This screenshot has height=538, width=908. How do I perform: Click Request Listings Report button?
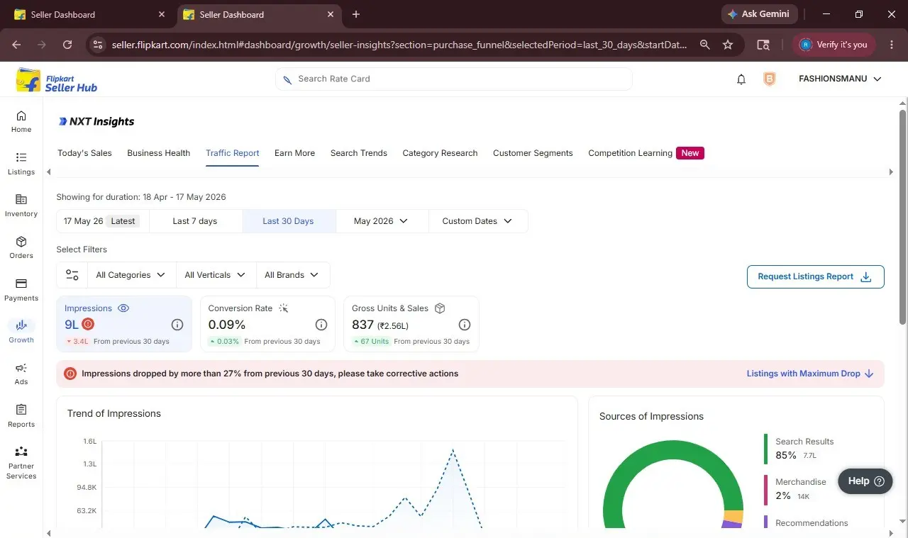tap(816, 276)
